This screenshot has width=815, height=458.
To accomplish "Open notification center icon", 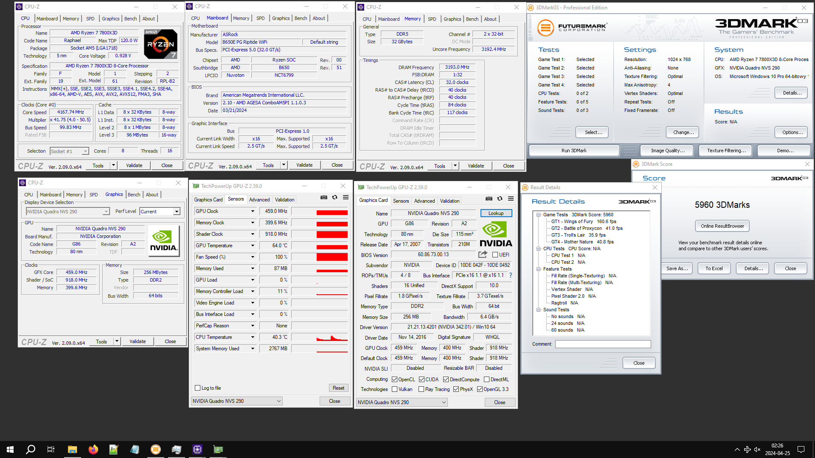I will [801, 450].
